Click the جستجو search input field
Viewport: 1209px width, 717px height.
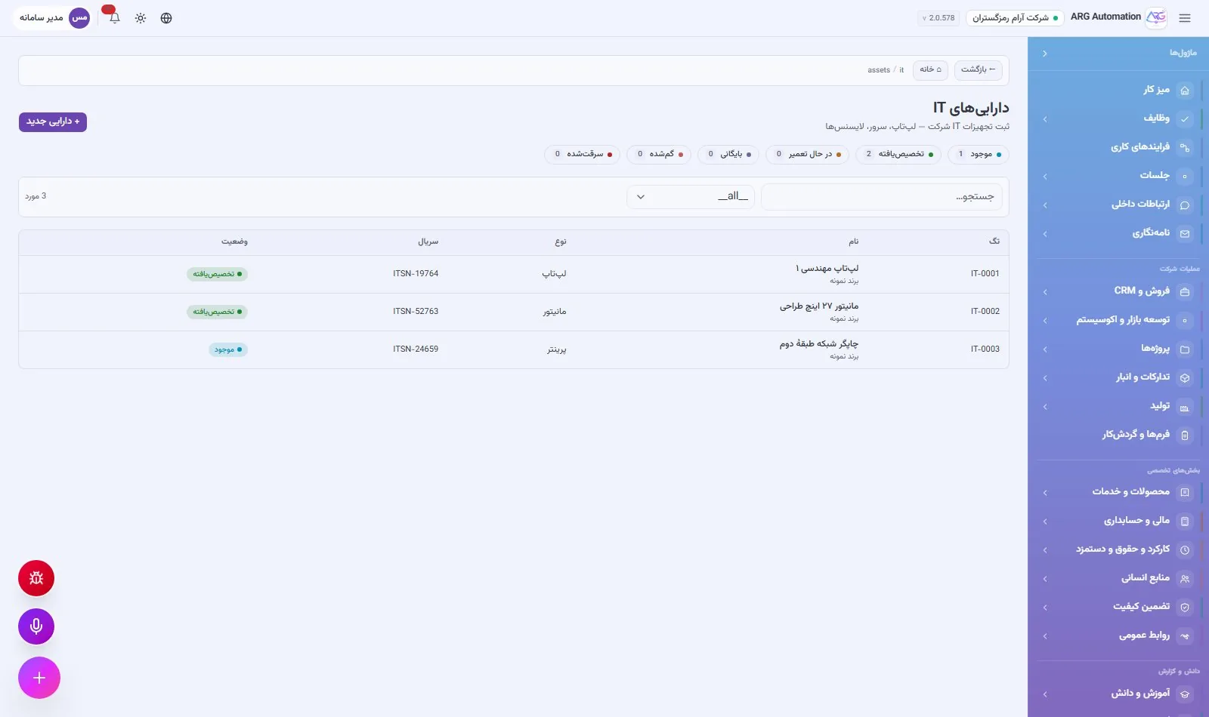pos(882,197)
